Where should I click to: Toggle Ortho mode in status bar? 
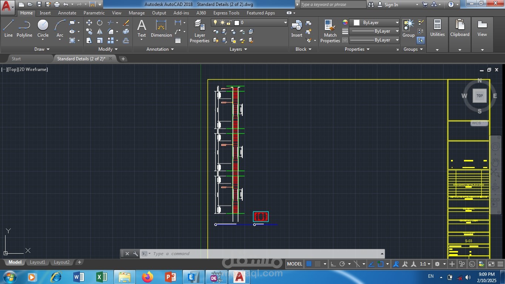(333, 264)
